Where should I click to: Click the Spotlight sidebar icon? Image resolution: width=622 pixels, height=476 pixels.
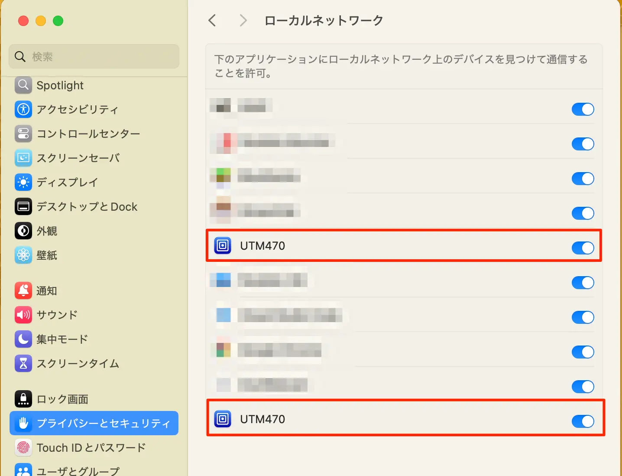(23, 85)
